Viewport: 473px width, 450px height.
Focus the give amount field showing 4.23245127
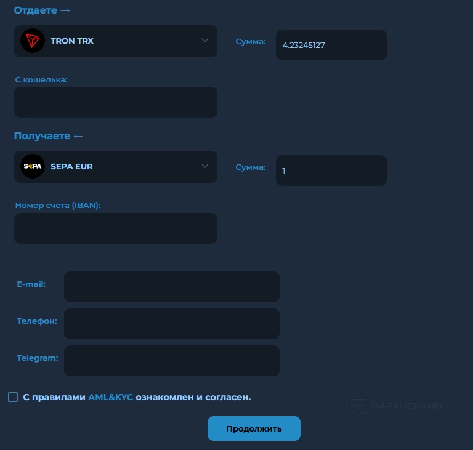[331, 45]
